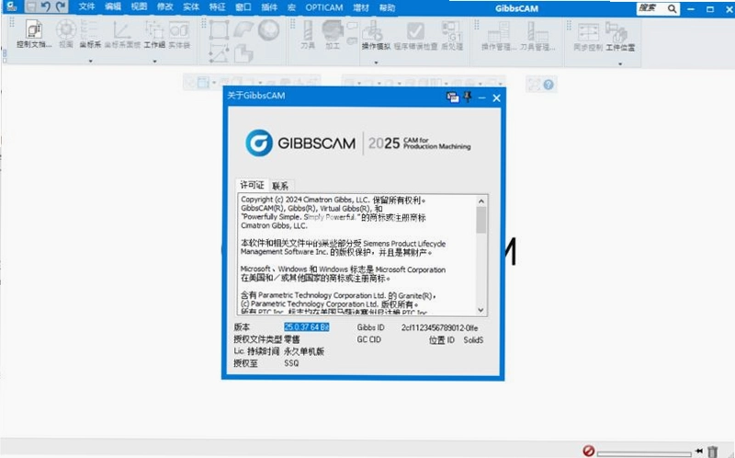The image size is (735, 458).
Task: Click the SolidS location ID value
Action: coord(473,339)
